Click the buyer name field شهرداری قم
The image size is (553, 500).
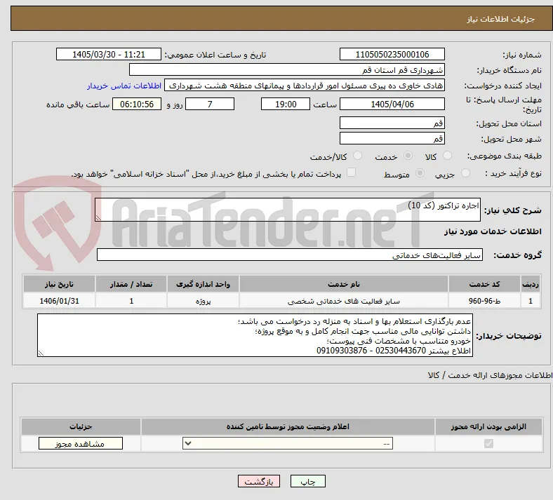pyautogui.click(x=287, y=69)
